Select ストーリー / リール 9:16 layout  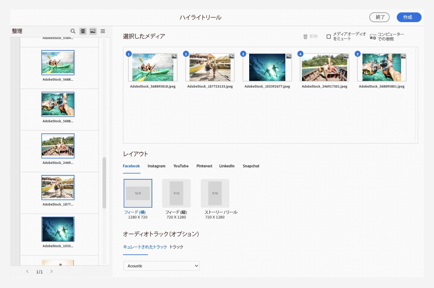[x=215, y=193]
